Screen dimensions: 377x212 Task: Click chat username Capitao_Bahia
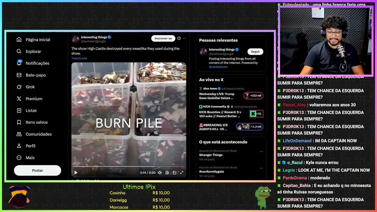tap(297, 185)
